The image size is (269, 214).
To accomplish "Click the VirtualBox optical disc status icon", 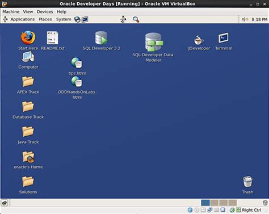I will [x=197, y=210].
